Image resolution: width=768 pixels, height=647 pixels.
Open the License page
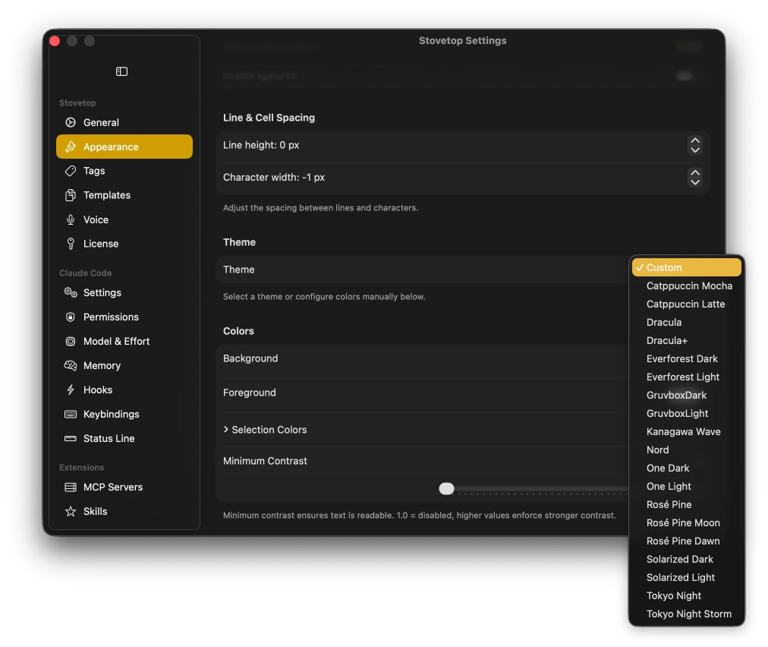tap(124, 244)
